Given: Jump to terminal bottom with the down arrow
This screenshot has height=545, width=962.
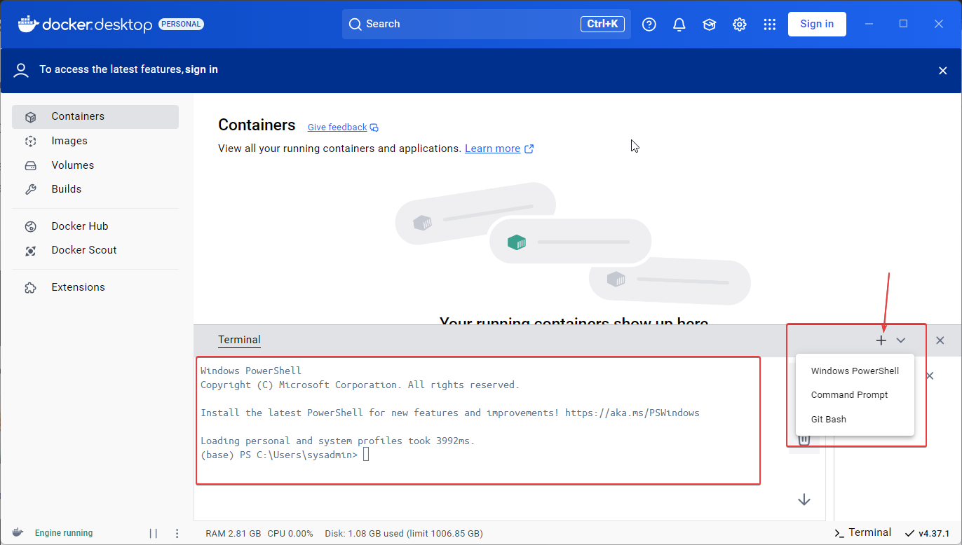Looking at the screenshot, I should [804, 499].
